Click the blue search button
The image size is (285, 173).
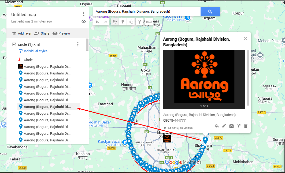[210, 12]
